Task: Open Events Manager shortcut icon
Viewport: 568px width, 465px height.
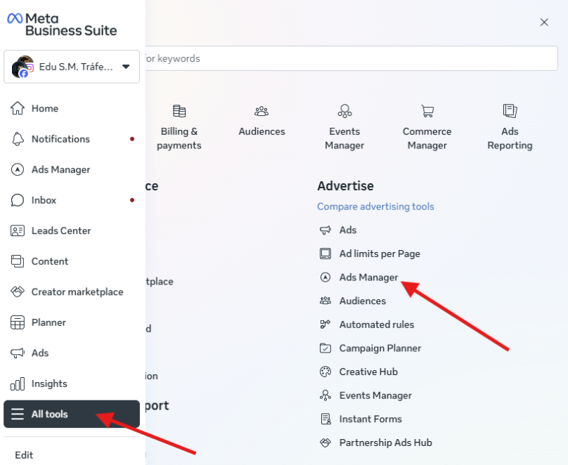Action: pyautogui.click(x=344, y=111)
